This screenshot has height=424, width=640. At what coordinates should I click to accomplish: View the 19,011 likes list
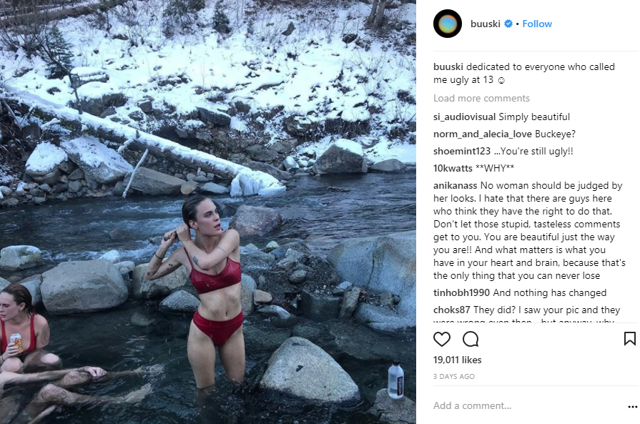click(x=458, y=360)
